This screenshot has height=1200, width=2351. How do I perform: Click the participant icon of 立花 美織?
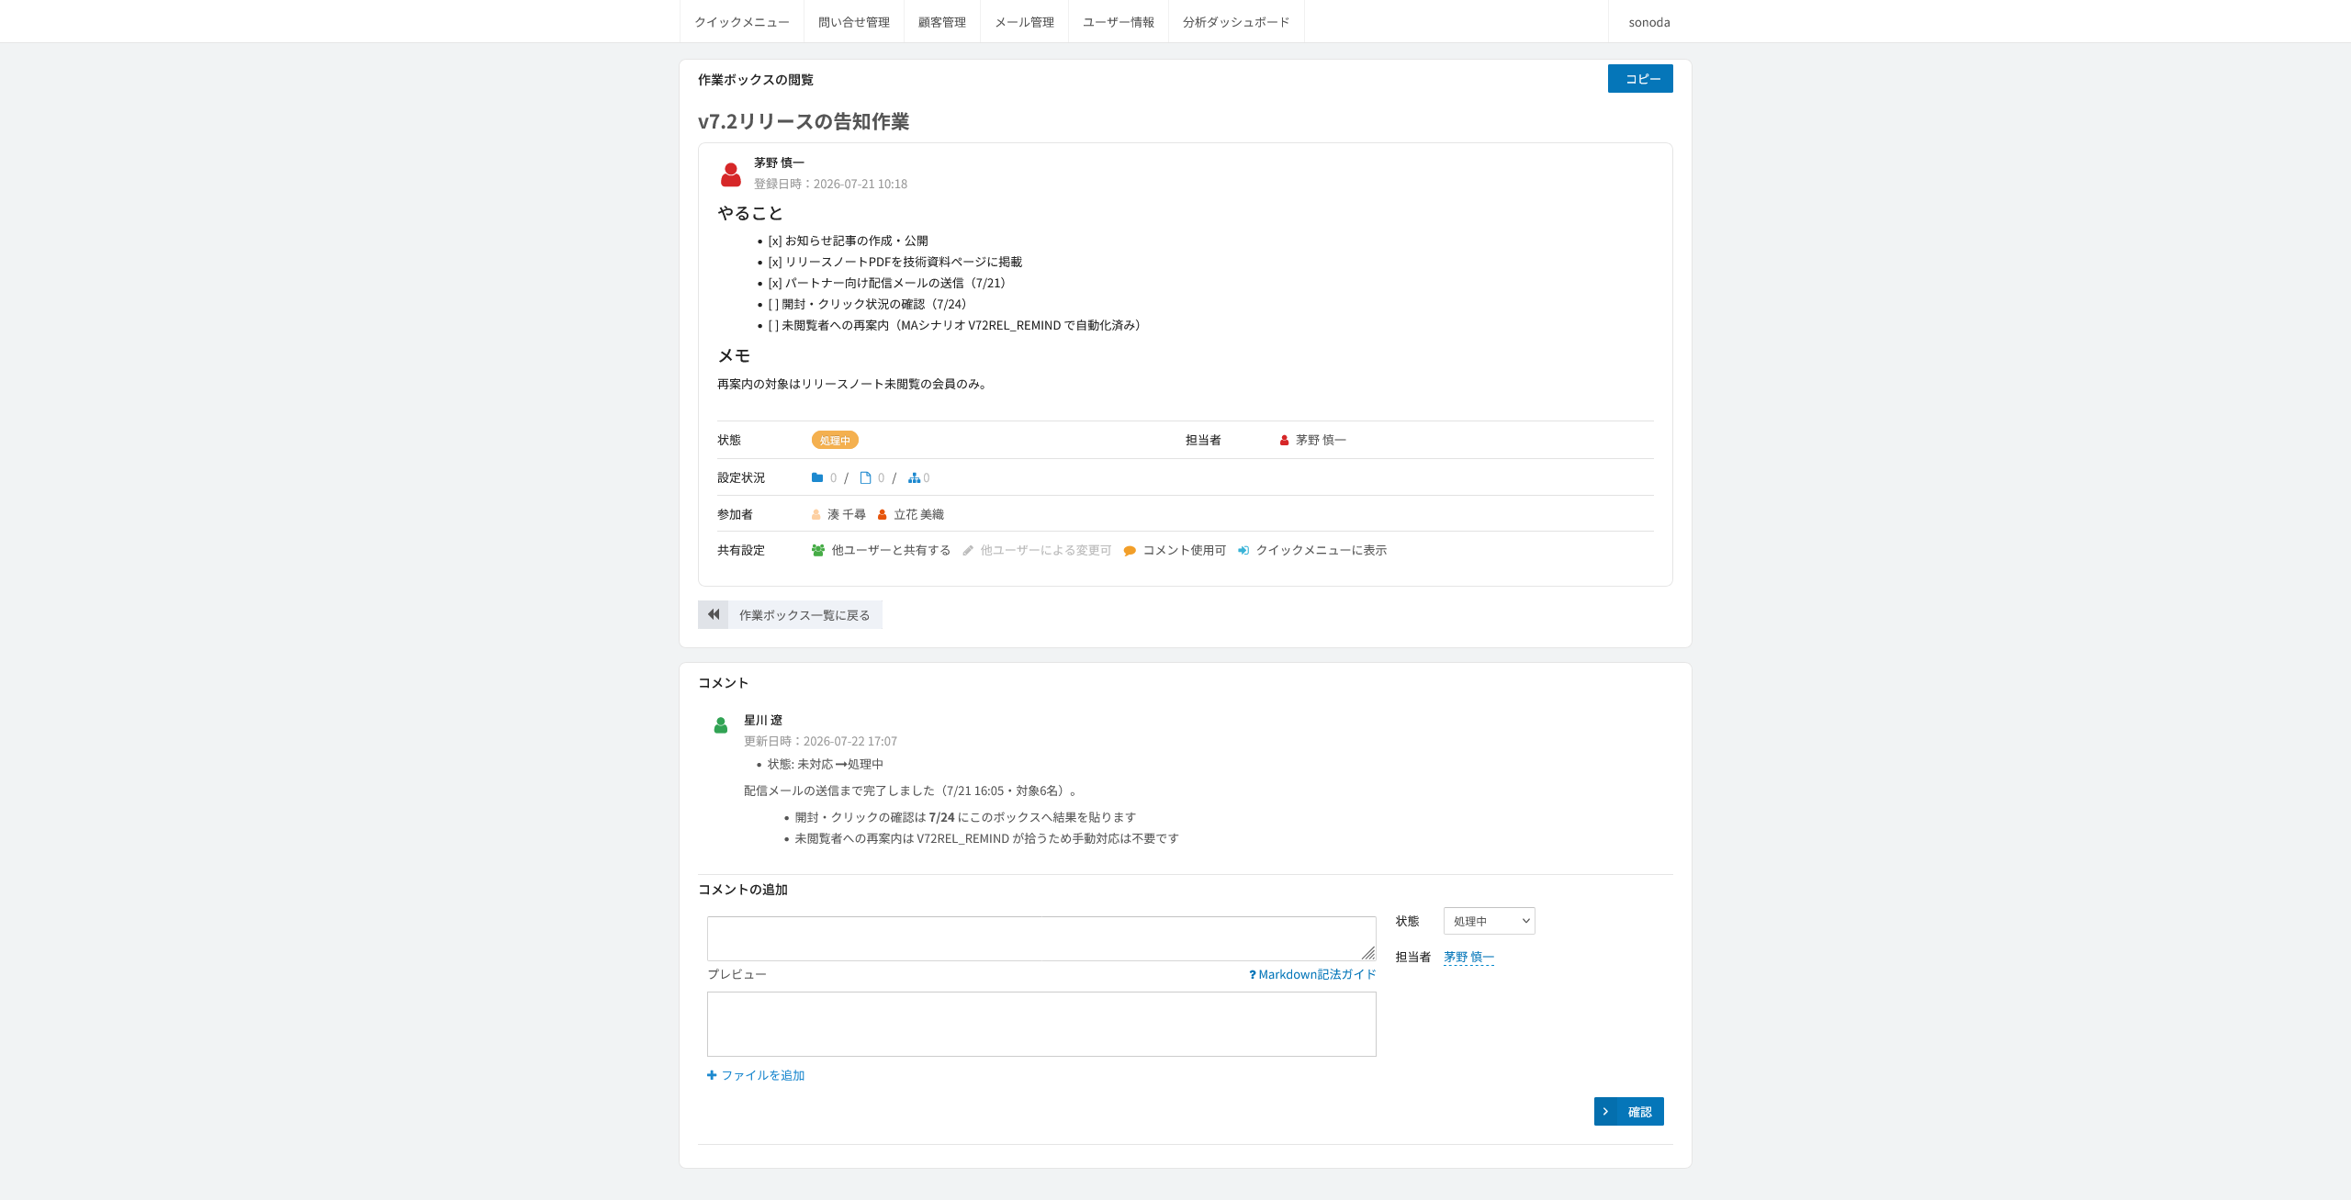(x=882, y=515)
